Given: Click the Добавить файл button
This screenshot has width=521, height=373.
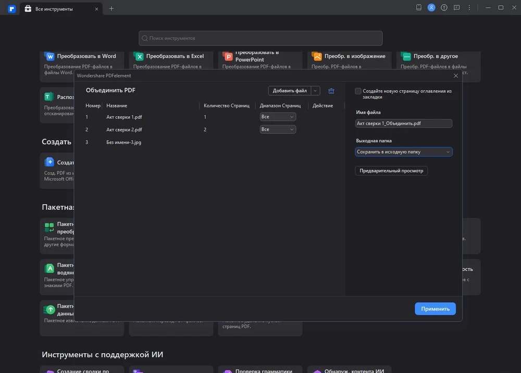Looking at the screenshot, I should tap(290, 91).
